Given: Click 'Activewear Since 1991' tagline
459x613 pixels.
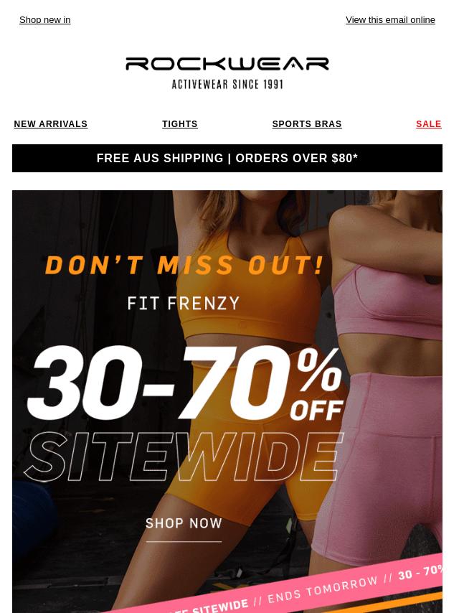Looking at the screenshot, I should [x=227, y=85].
